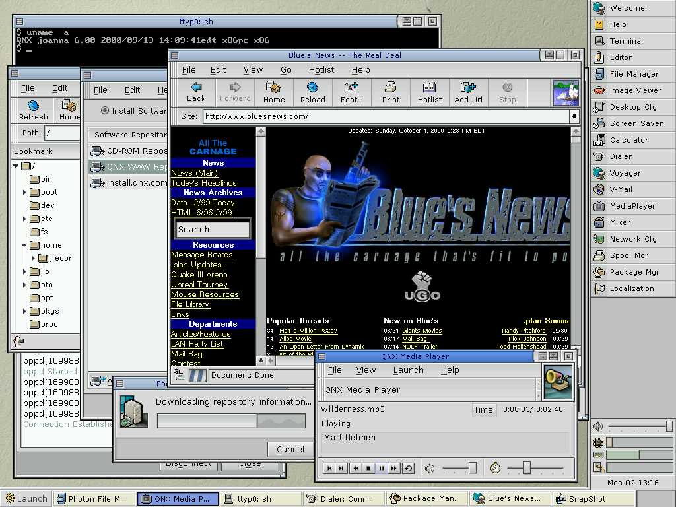Refresh the Photon File Manager listing
676x507 pixels.
click(33, 110)
